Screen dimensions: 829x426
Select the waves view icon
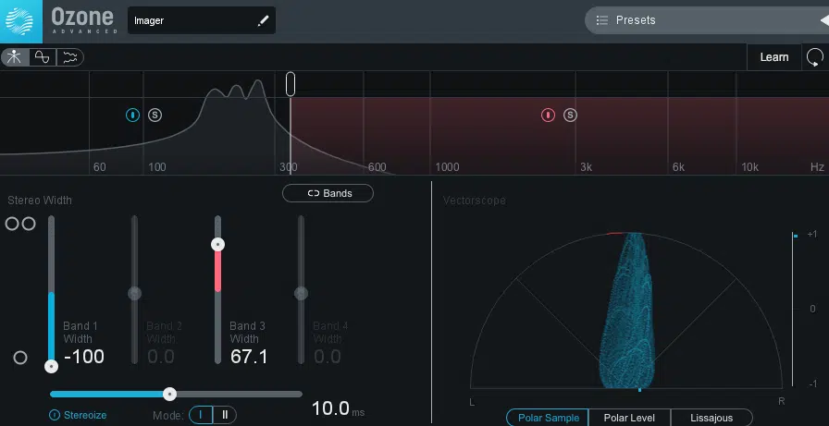pos(69,57)
